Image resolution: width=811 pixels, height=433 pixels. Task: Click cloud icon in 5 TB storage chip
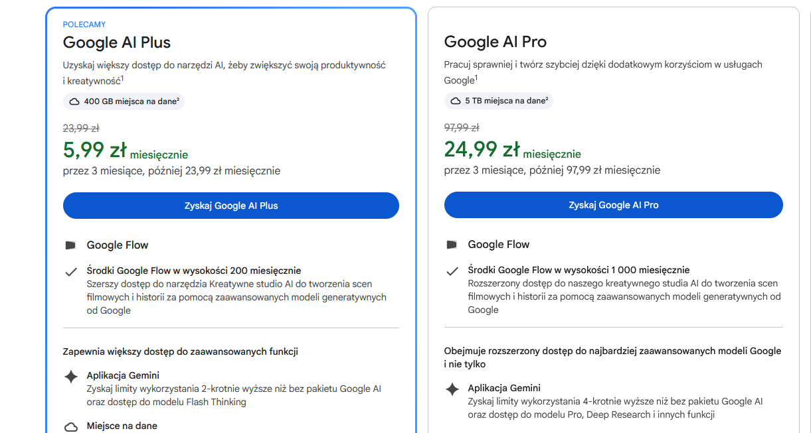pyautogui.click(x=456, y=101)
